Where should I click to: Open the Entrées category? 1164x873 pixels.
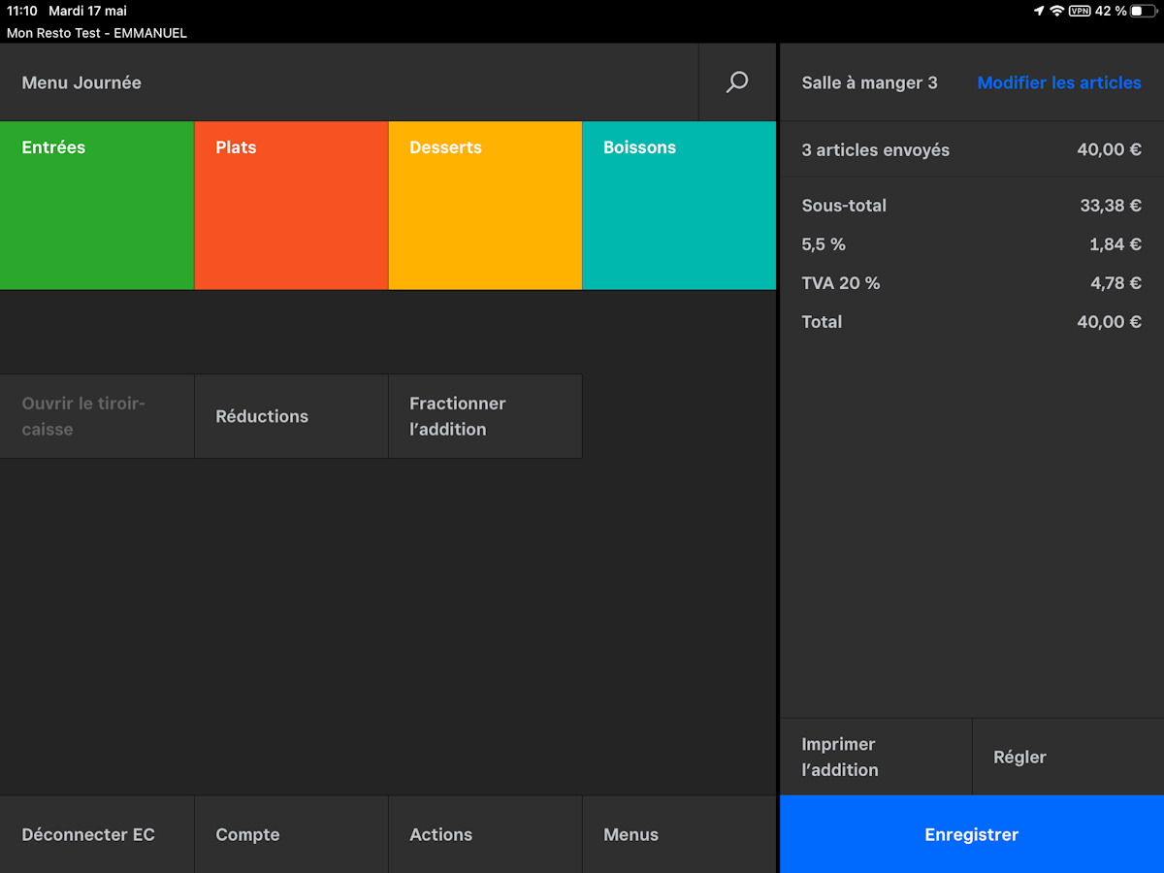[x=97, y=206]
